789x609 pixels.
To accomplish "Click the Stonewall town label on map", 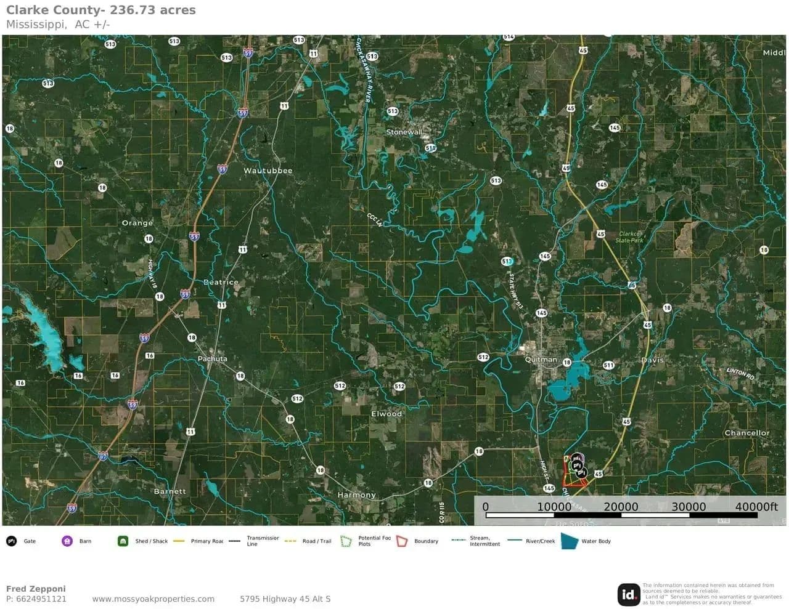I will pos(404,132).
